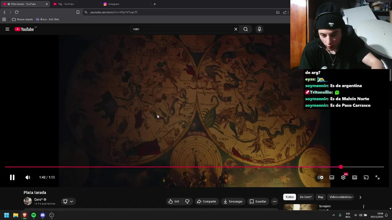Viewport: 392px width, 220px height.
Task: Open File Explorer from the taskbar
Action: (16, 215)
